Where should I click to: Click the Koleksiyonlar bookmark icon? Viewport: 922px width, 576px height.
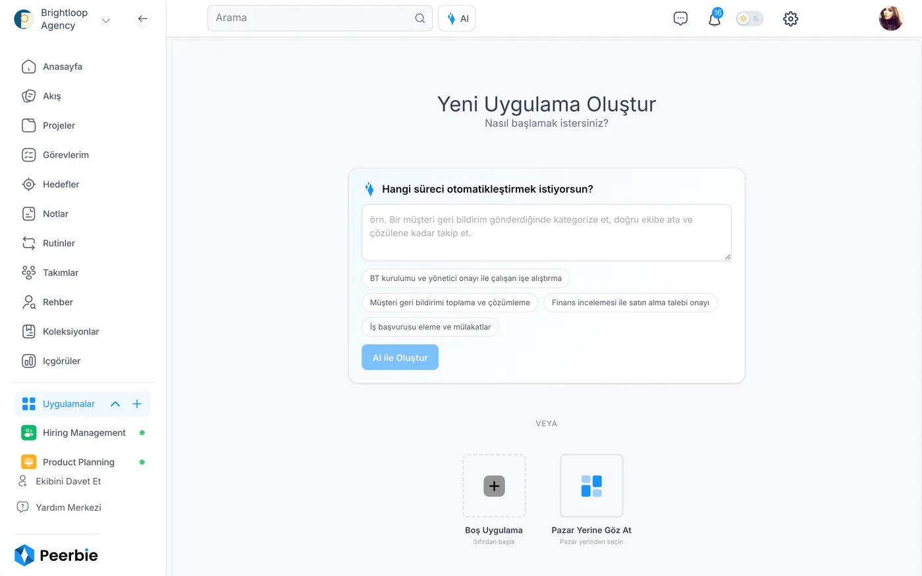(x=29, y=332)
